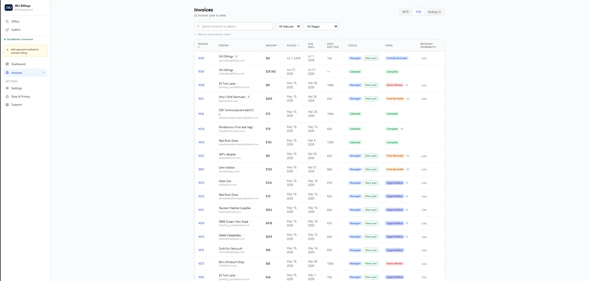Click the B badge beside Amy's Bird Sanctuary
Image resolution: width=589 pixels, height=281 pixels.
[x=248, y=97]
